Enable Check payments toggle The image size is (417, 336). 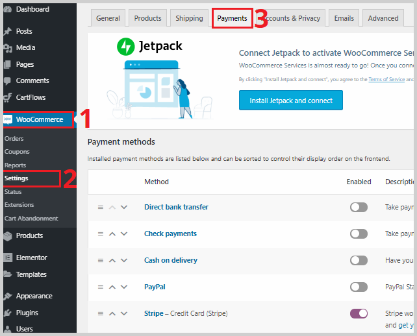359,234
